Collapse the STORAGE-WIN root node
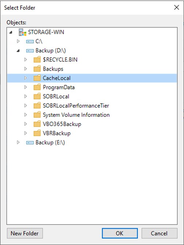The width and height of the screenshot is (184, 245). pyautogui.click(x=11, y=32)
